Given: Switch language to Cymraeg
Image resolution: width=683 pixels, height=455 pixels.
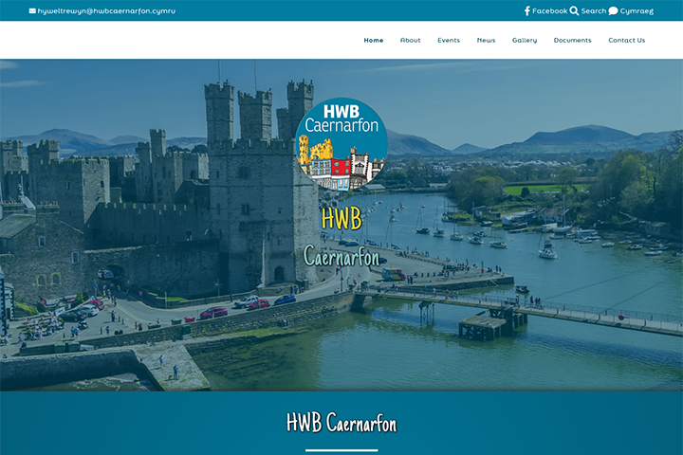Looking at the screenshot, I should [x=637, y=10].
